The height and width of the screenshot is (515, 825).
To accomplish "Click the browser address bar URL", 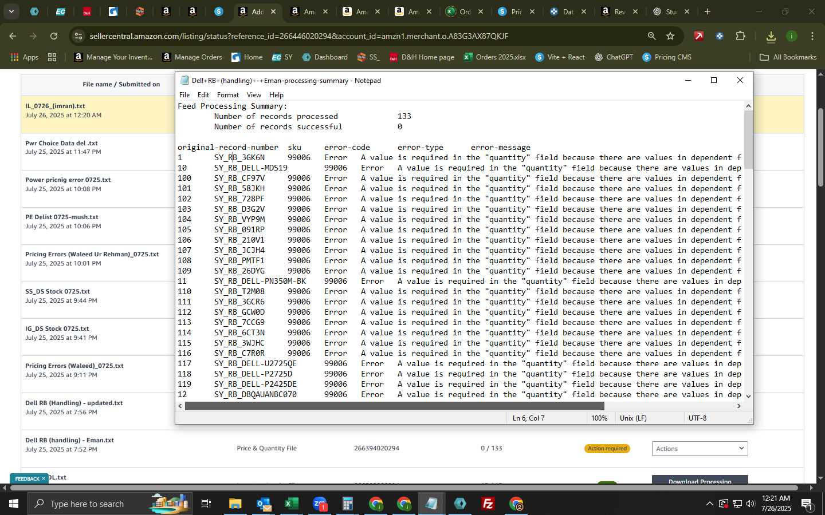I will [298, 36].
